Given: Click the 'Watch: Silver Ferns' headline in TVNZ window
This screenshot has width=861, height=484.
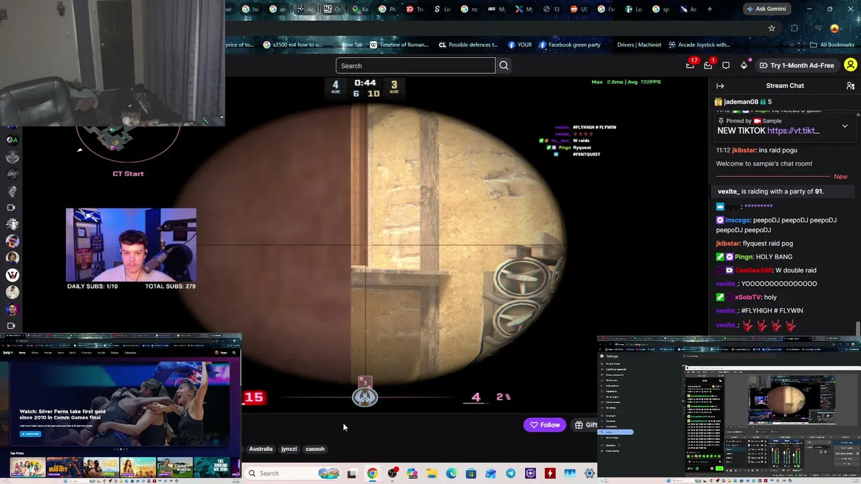Looking at the screenshot, I should (x=63, y=415).
